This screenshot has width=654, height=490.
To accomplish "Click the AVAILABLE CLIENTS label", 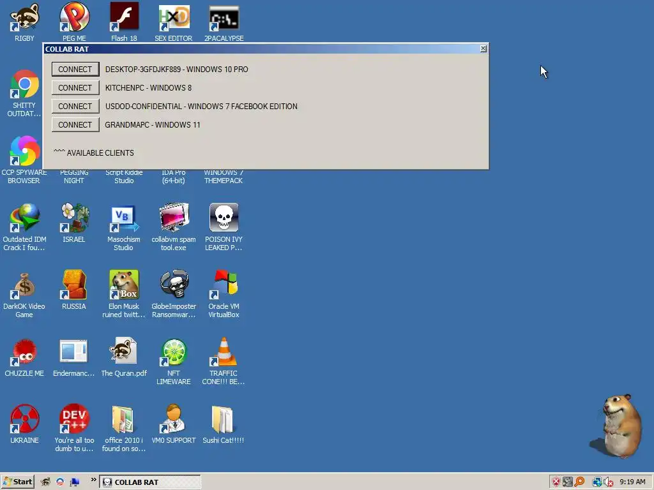I will pyautogui.click(x=100, y=153).
